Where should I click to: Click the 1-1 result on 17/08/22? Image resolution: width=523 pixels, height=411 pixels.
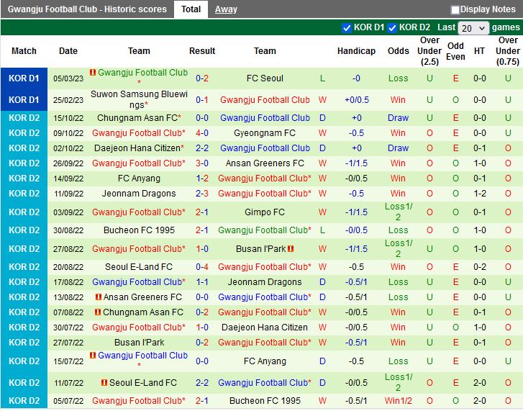(x=202, y=282)
